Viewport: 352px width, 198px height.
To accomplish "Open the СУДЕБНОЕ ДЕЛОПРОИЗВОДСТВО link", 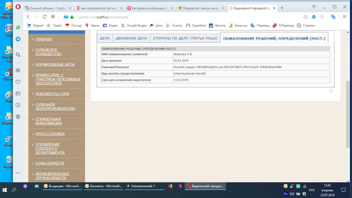I will pyautogui.click(x=55, y=107).
